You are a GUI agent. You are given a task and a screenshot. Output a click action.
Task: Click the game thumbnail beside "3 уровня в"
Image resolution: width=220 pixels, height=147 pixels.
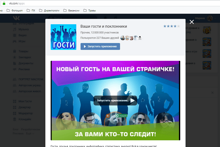[x=207, y=30]
